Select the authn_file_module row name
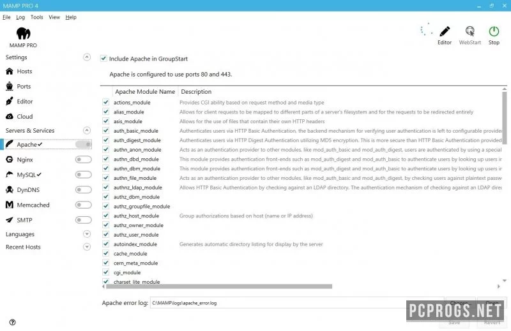 (x=135, y=178)
